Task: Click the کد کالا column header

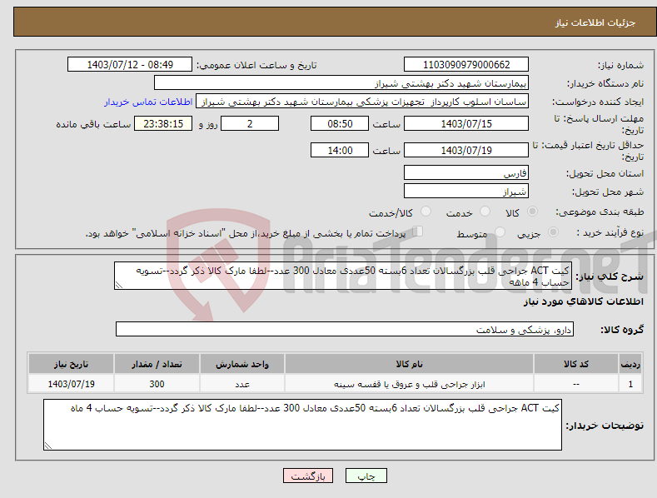Action: (x=575, y=364)
